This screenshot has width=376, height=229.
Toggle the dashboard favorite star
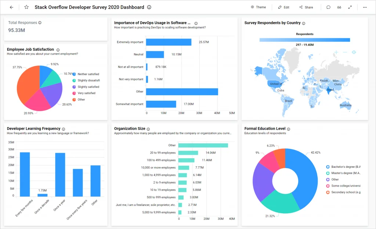coord(25,7)
